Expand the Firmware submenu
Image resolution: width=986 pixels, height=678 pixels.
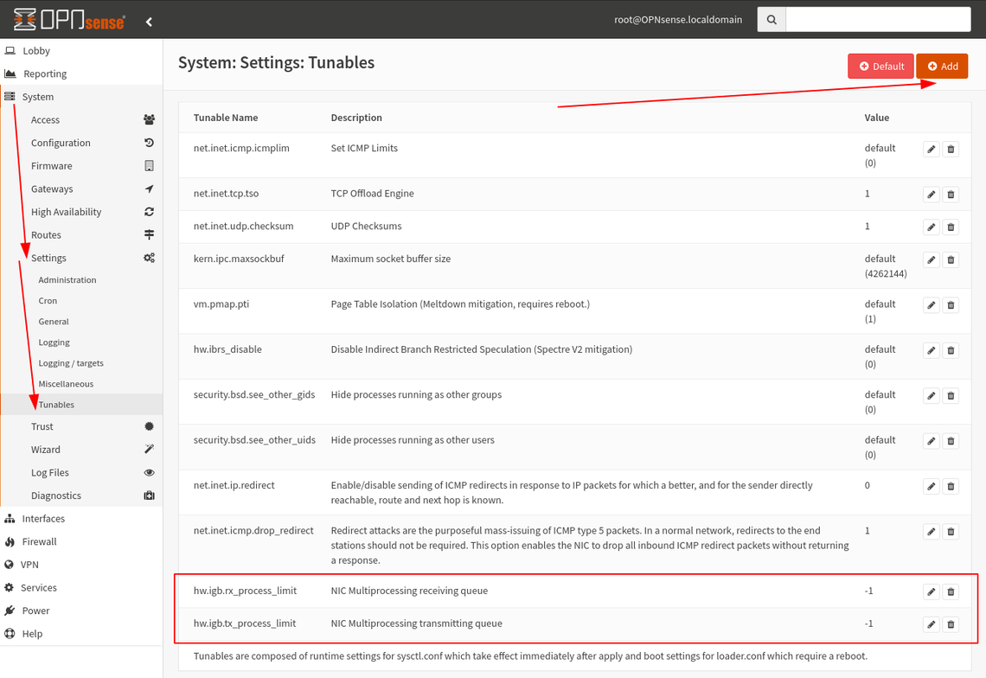82,166
